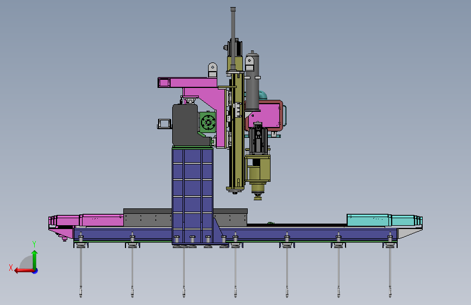Select the cyan way cover on base
Screen dimensions: 471x305
[x=385, y=220]
